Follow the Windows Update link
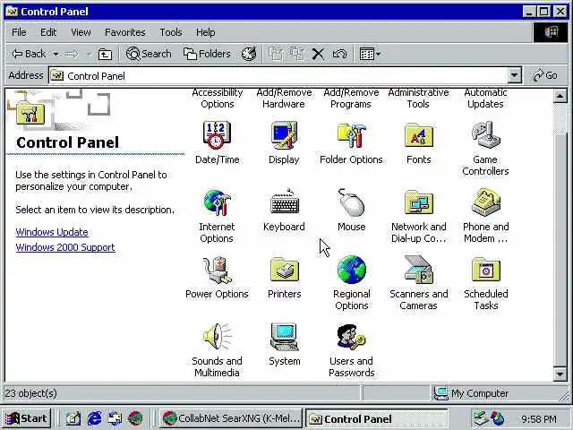Image resolution: width=573 pixels, height=430 pixels. coord(52,232)
